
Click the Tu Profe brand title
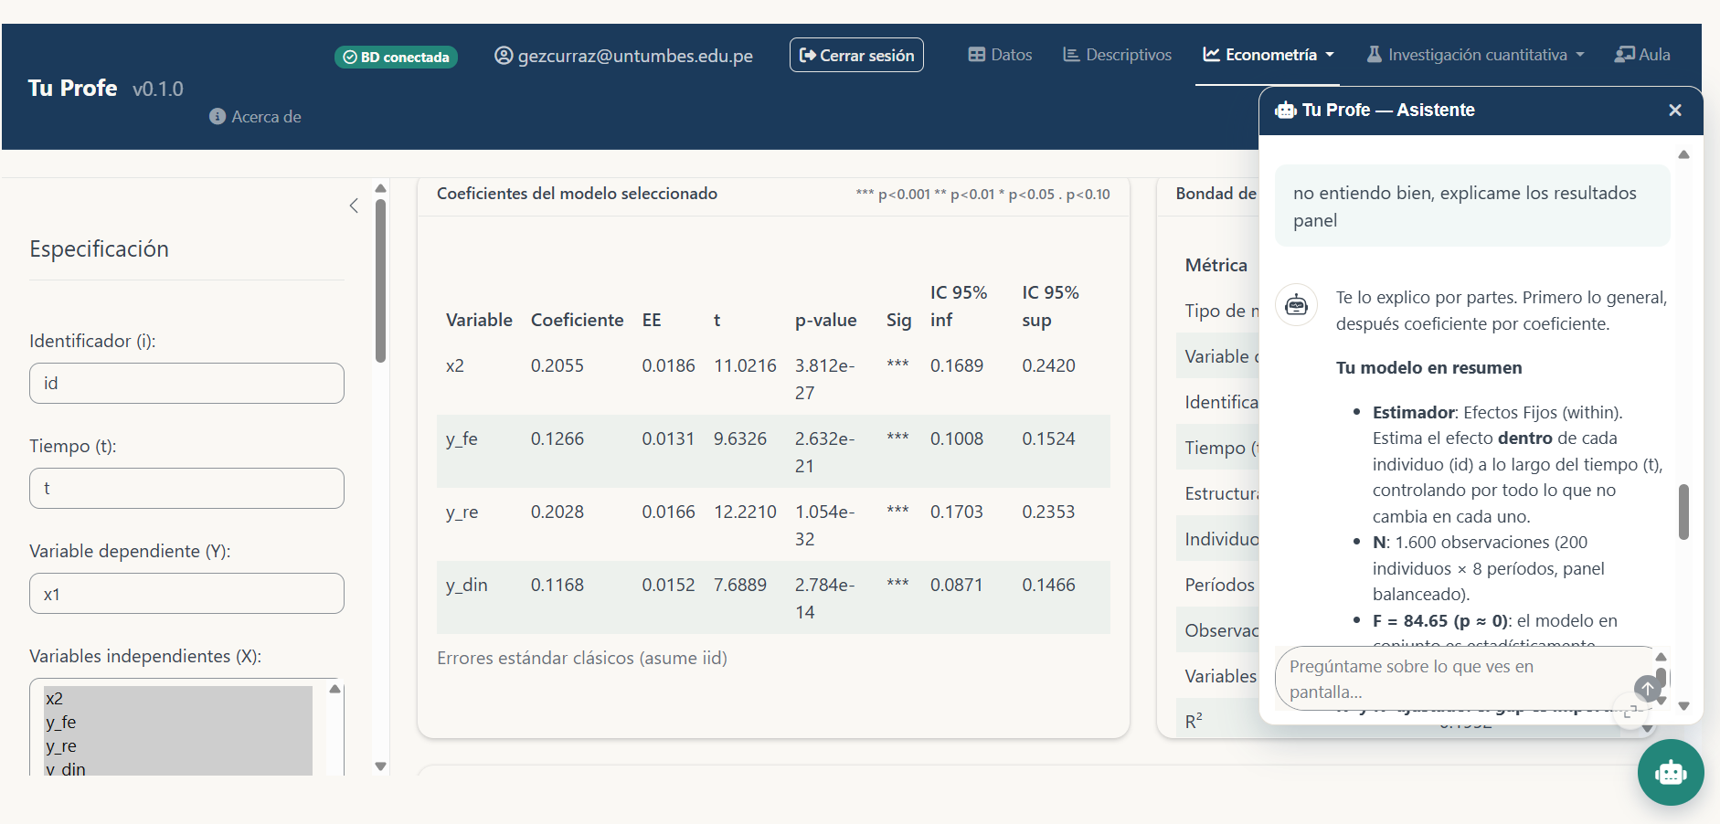(x=72, y=88)
